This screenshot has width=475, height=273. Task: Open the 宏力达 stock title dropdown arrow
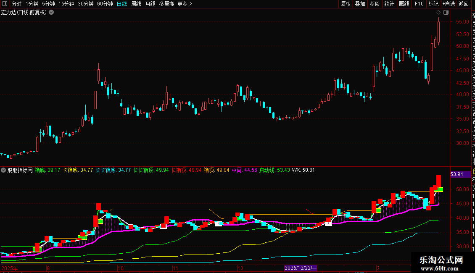51,12
